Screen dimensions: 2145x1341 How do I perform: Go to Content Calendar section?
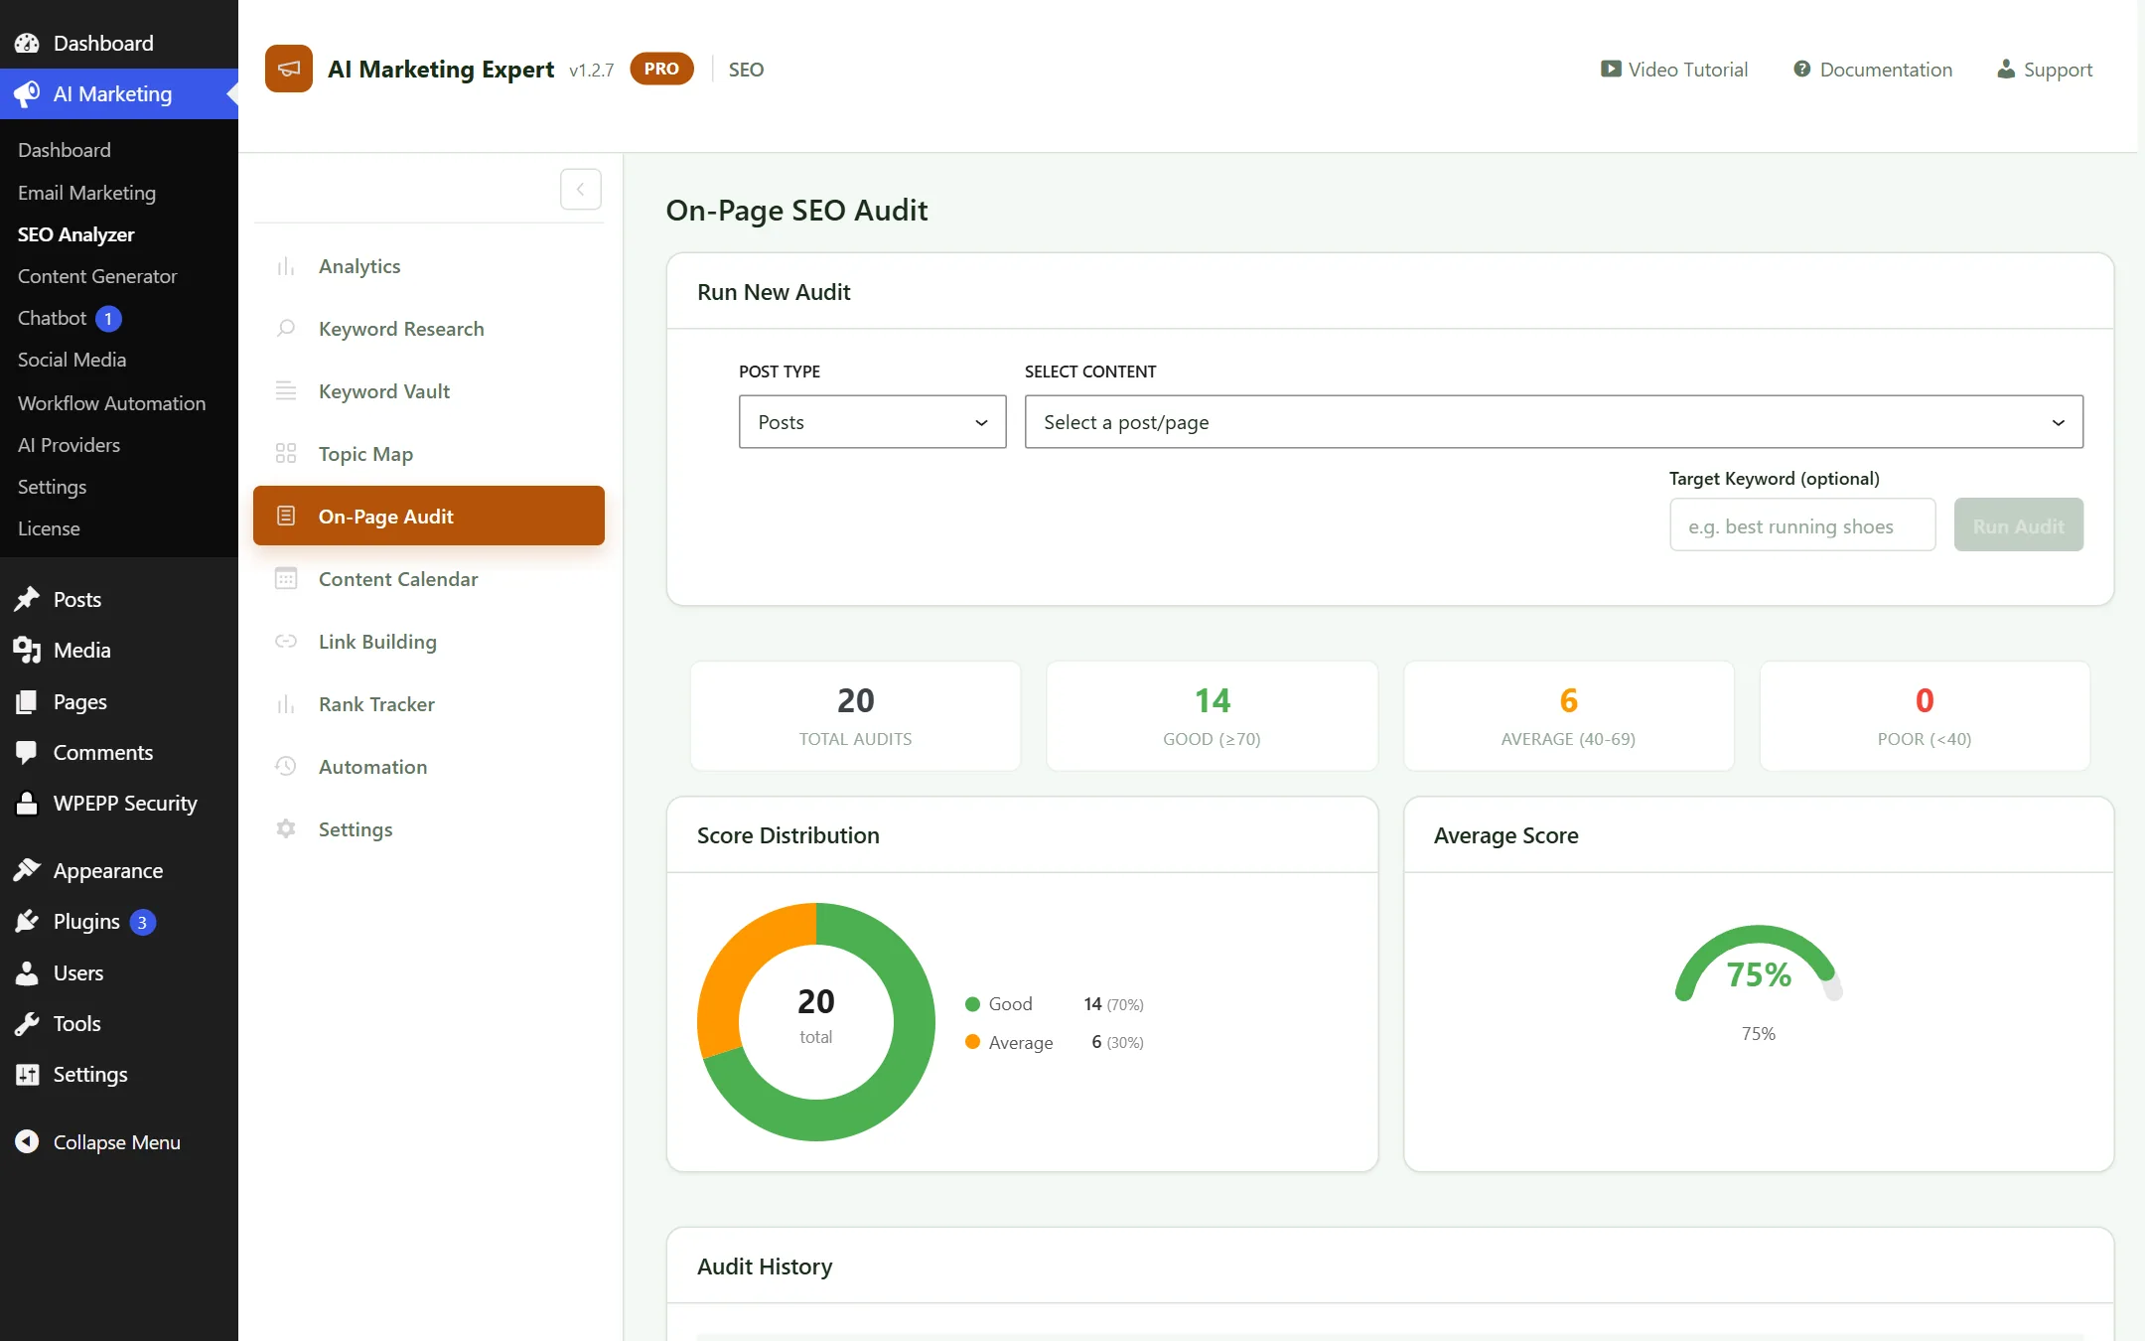428,579
